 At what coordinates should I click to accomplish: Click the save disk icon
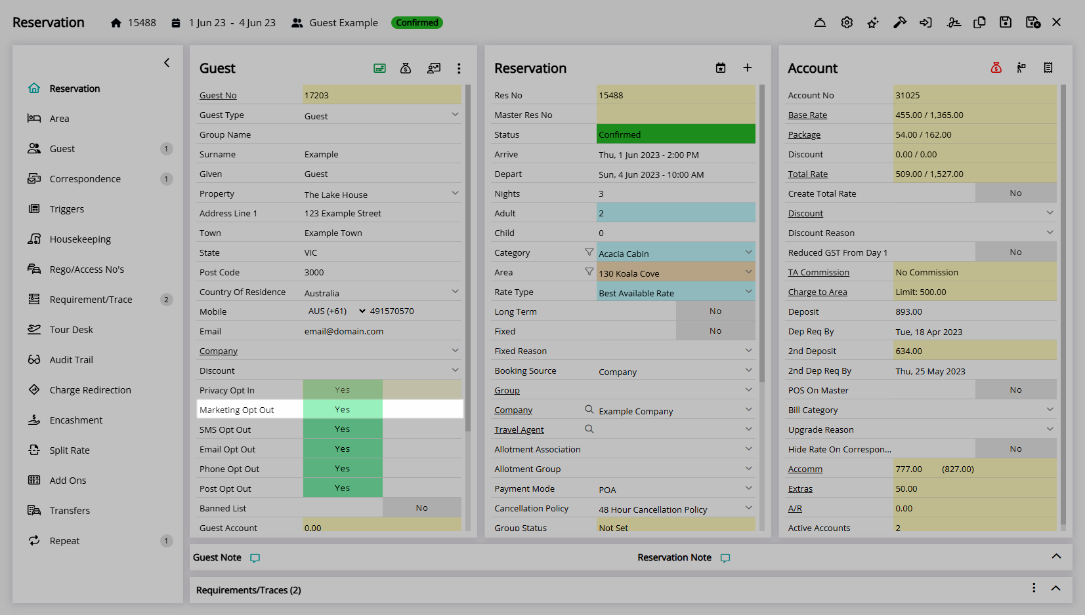point(1006,22)
